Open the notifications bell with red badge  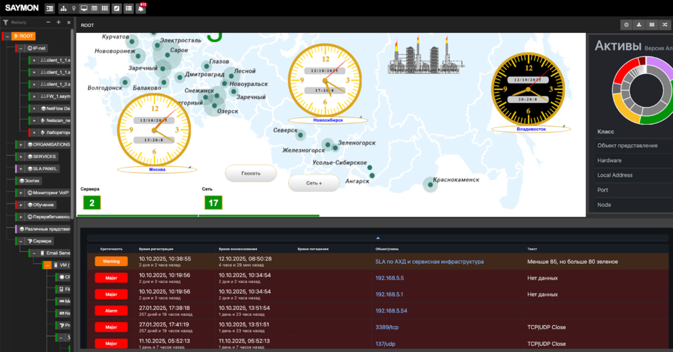141,9
